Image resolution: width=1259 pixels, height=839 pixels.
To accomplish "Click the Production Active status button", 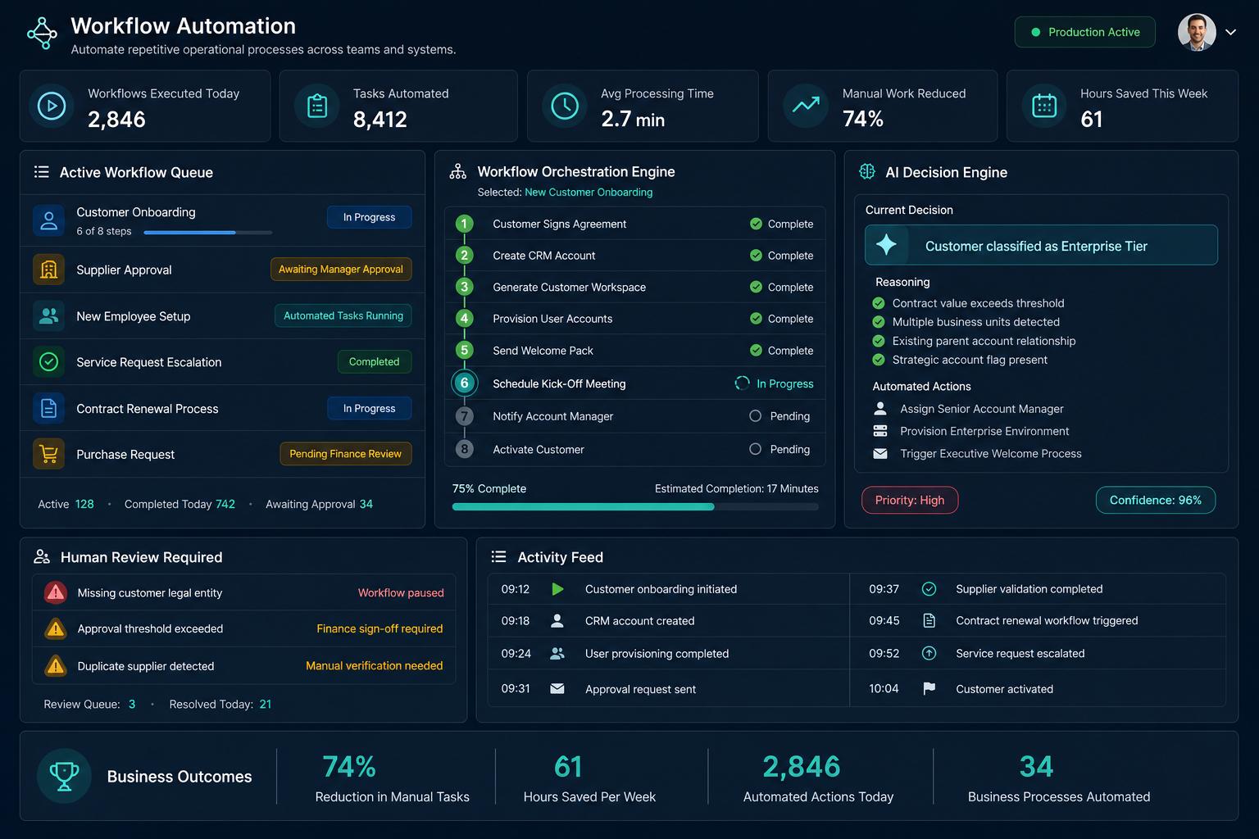I will [1084, 32].
